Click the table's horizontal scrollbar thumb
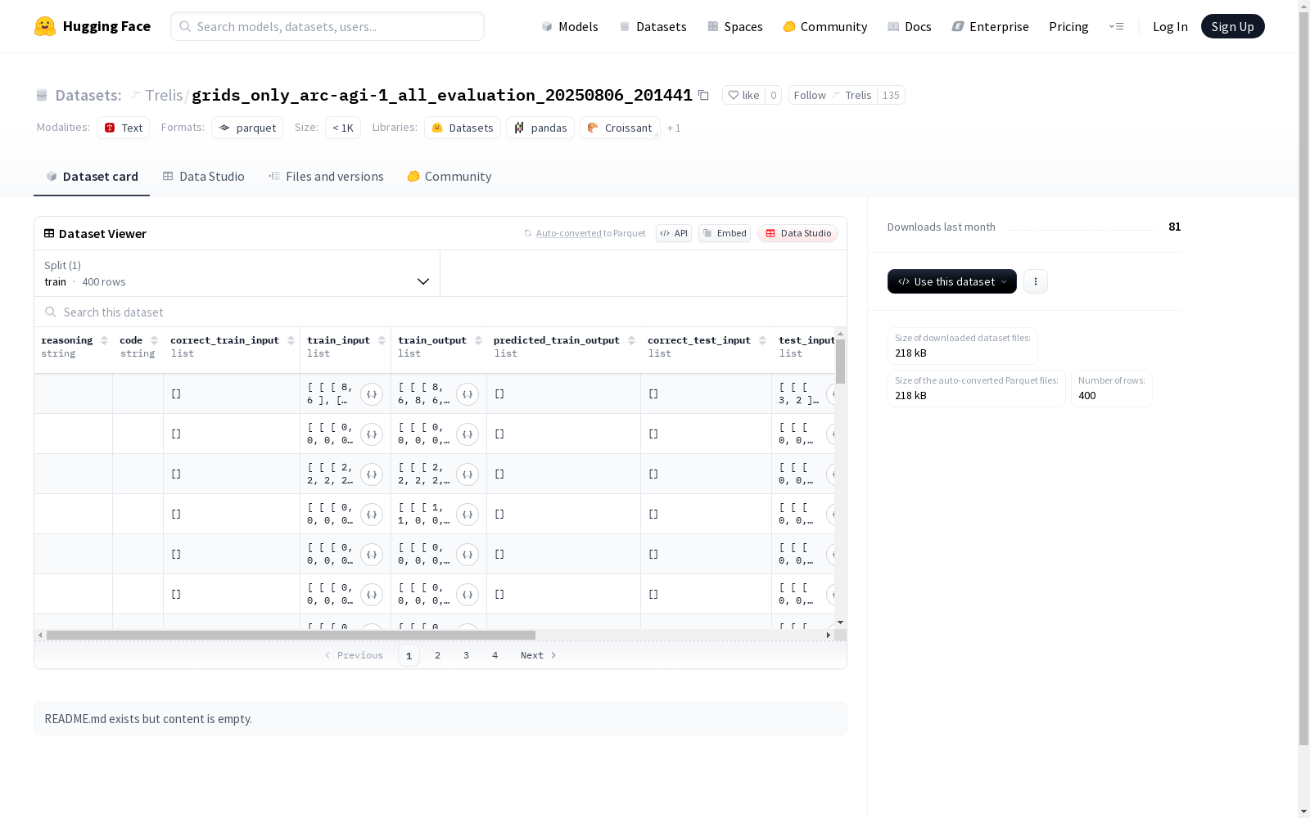This screenshot has width=1310, height=818. pyautogui.click(x=291, y=635)
